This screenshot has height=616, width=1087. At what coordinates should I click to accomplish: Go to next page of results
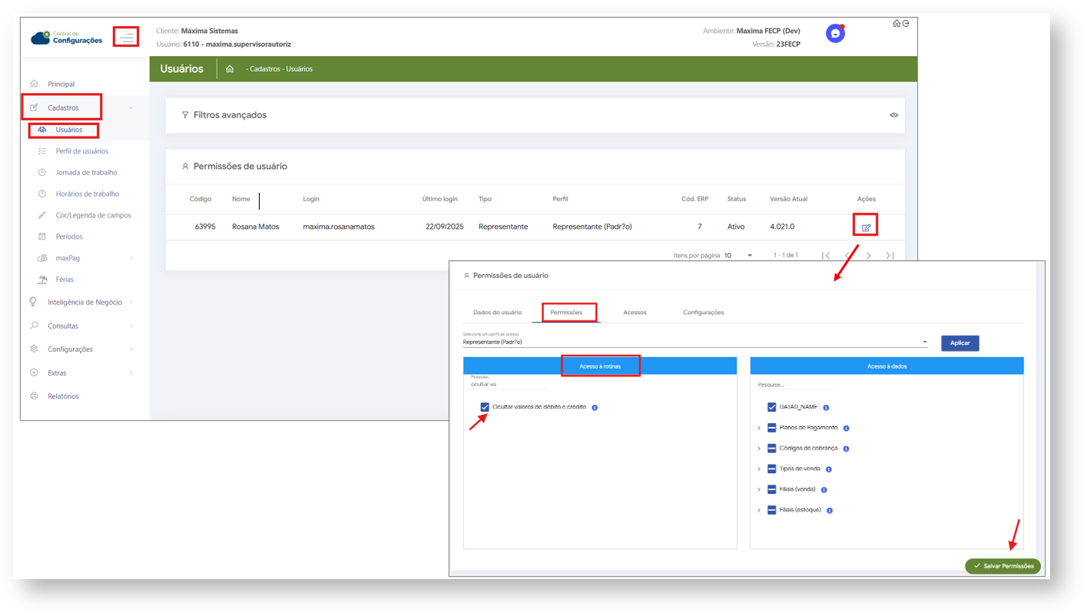[x=869, y=256]
